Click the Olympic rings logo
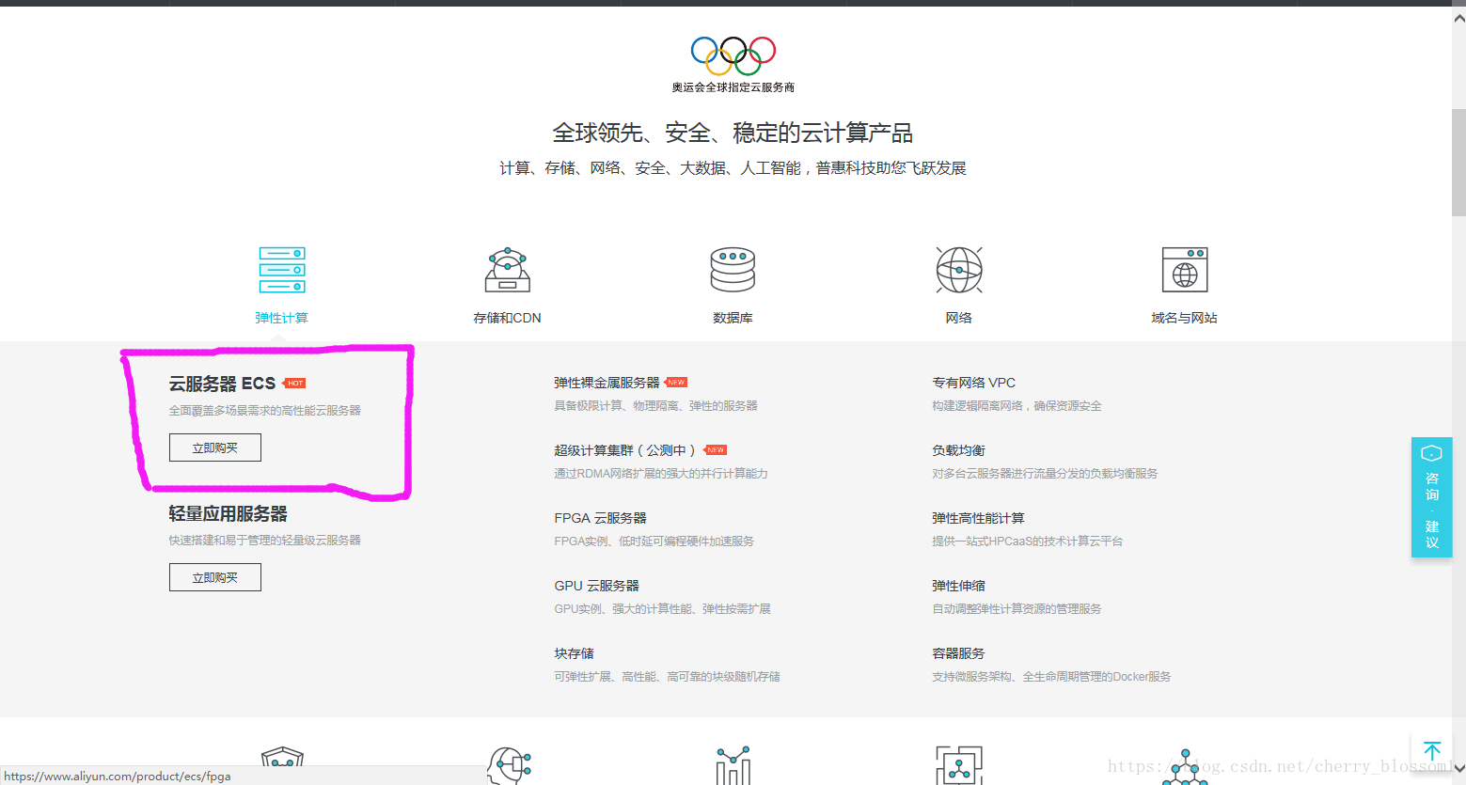The width and height of the screenshot is (1466, 785). coord(733,55)
